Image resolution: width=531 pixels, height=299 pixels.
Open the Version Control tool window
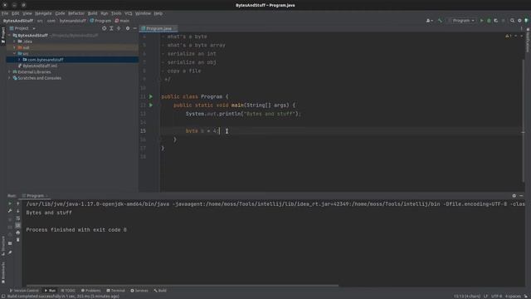[x=24, y=291]
